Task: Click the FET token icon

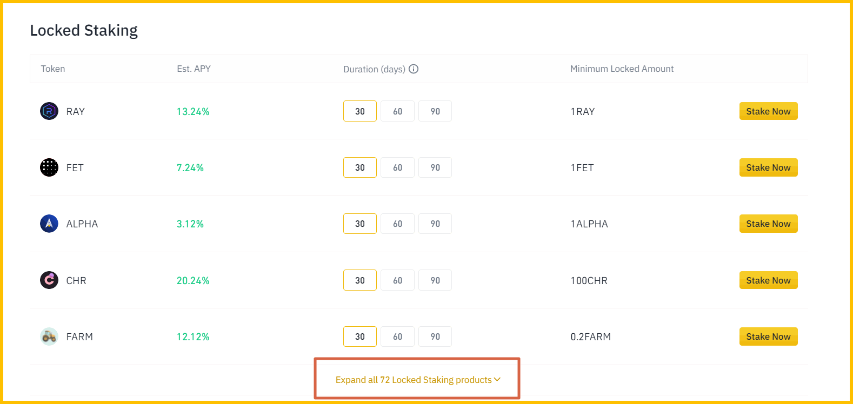Action: (49, 167)
